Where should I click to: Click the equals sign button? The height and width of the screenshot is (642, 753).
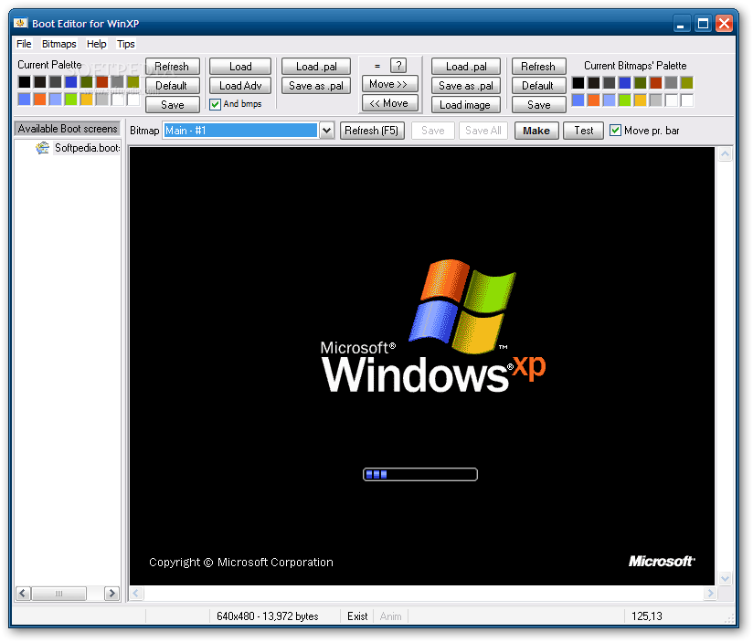coord(377,66)
